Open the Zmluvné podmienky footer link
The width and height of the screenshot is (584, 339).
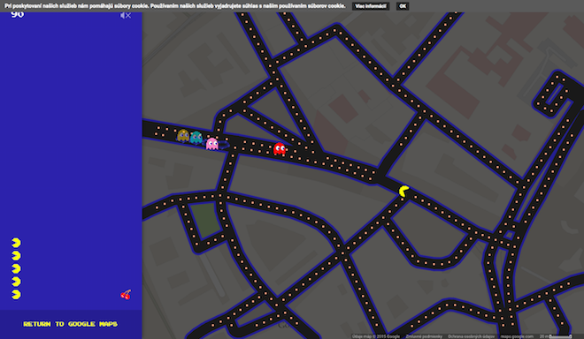tap(424, 336)
